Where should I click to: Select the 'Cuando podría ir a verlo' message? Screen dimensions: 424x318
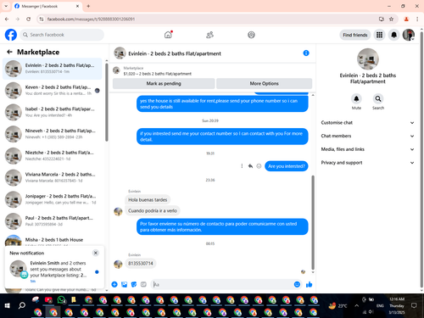click(x=153, y=210)
